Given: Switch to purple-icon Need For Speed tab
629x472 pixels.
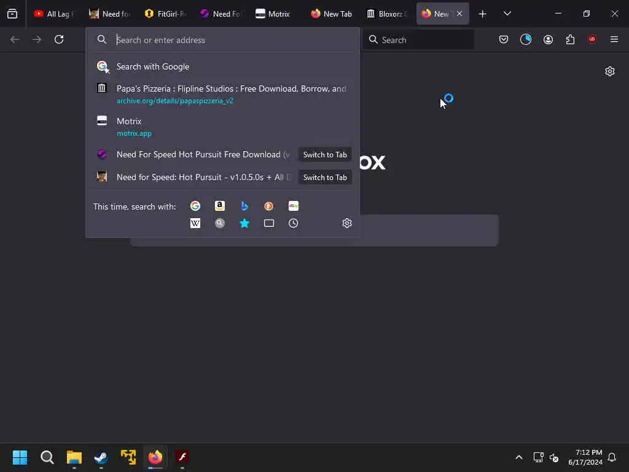Looking at the screenshot, I should click(221, 14).
